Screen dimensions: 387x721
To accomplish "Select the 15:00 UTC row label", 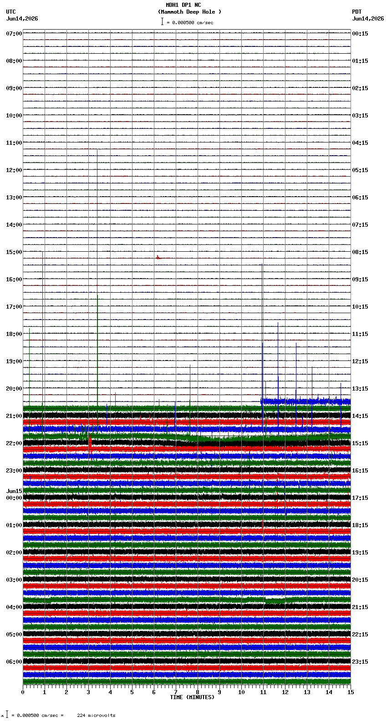I will (14, 252).
